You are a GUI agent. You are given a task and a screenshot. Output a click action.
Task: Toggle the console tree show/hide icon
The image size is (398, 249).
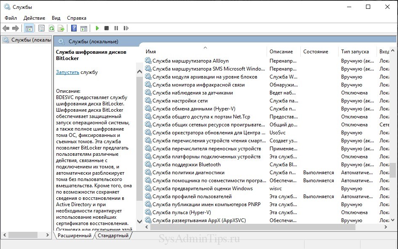pos(29,28)
